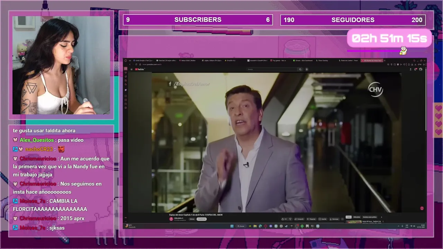443x249 pixels.
Task: Switch to Chat Bot tab
Action: pos(166,61)
